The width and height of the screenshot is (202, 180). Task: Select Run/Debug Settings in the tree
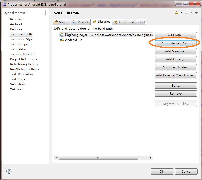coord(25,69)
